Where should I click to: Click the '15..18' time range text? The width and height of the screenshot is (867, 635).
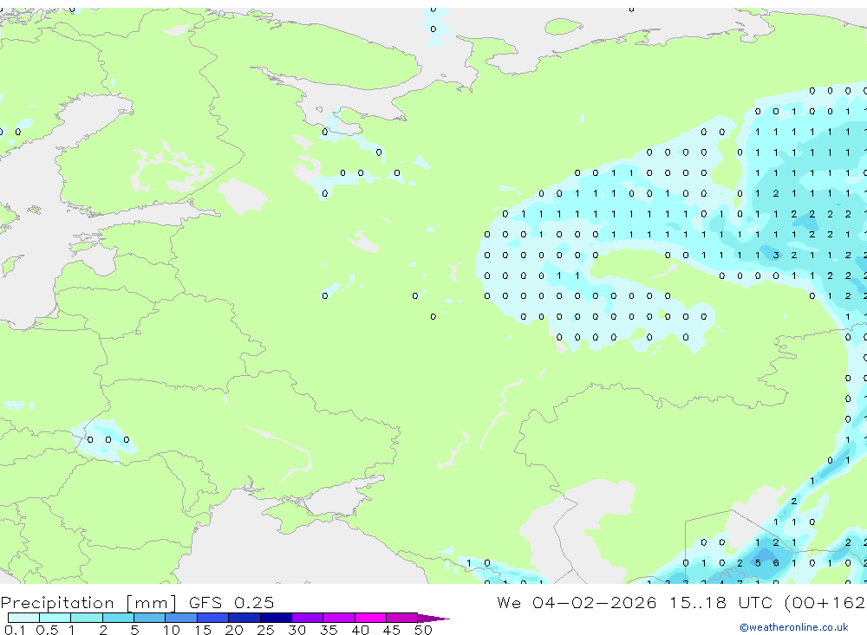(698, 602)
